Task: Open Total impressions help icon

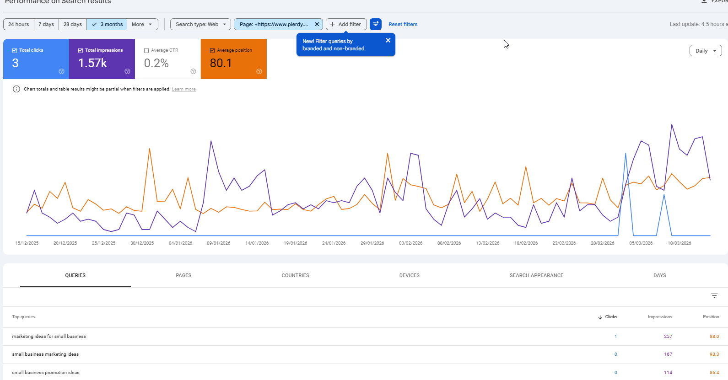Action: [x=127, y=71]
